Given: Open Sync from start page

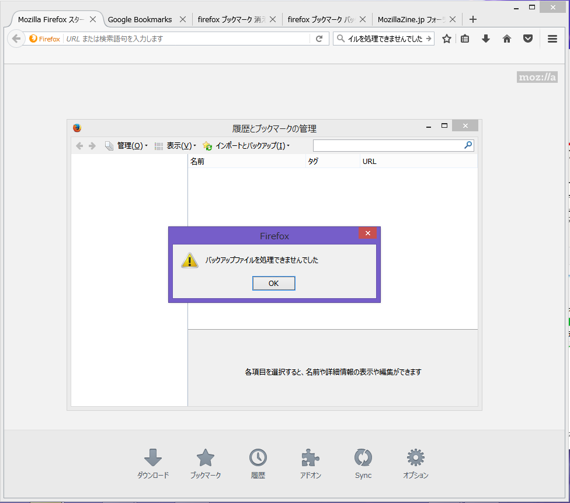Looking at the screenshot, I should pyautogui.click(x=363, y=464).
